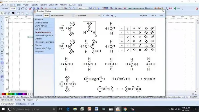Select the Line drawing tool
This screenshot has height=112, width=199.
point(2,18)
